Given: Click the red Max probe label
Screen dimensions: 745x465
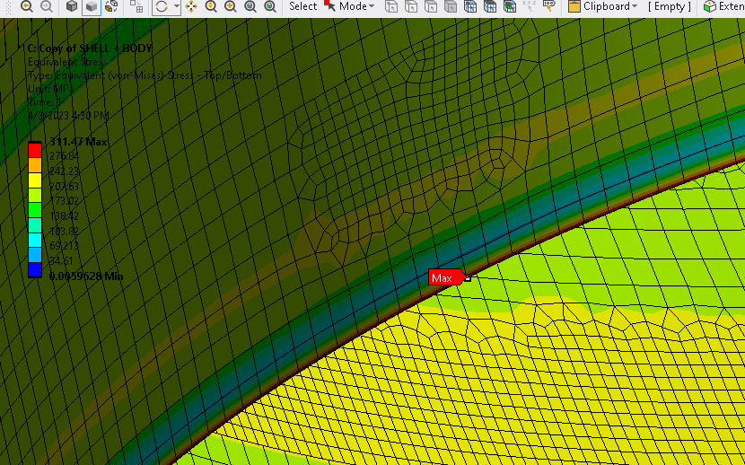Looking at the screenshot, I should [443, 278].
